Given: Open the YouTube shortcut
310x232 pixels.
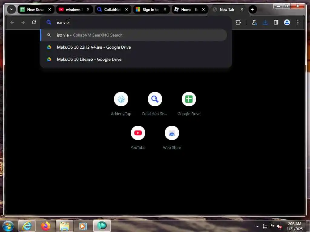Looking at the screenshot, I should click(138, 137).
